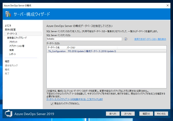This screenshot has width=173, height=121.
Task: Select the 構成 step in sidebar
Action: tap(7, 70)
